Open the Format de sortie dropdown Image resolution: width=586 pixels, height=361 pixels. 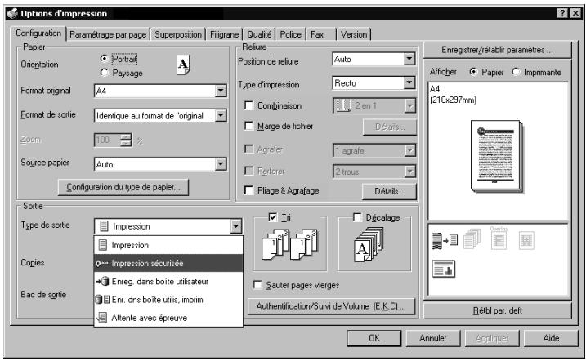(x=221, y=115)
